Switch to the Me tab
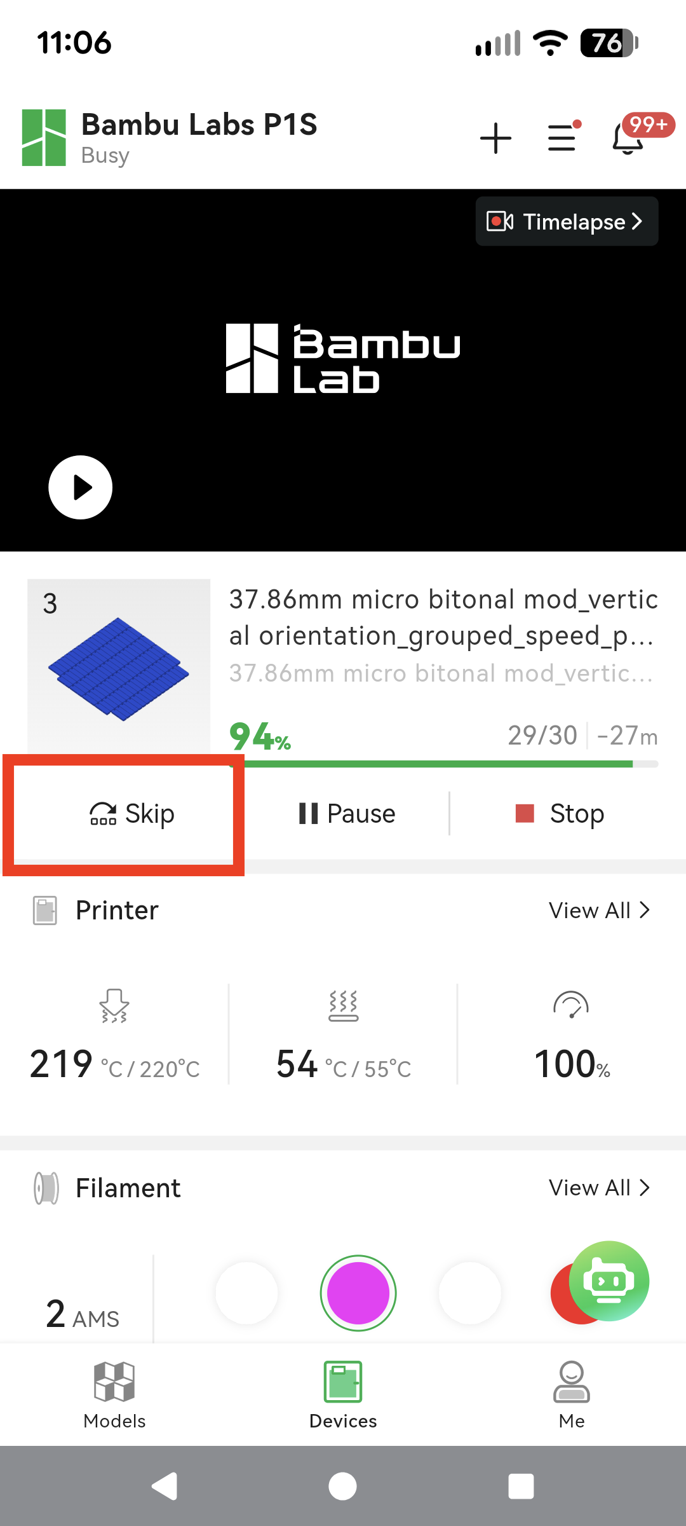Screen dimensions: 686x1526 point(572,1395)
